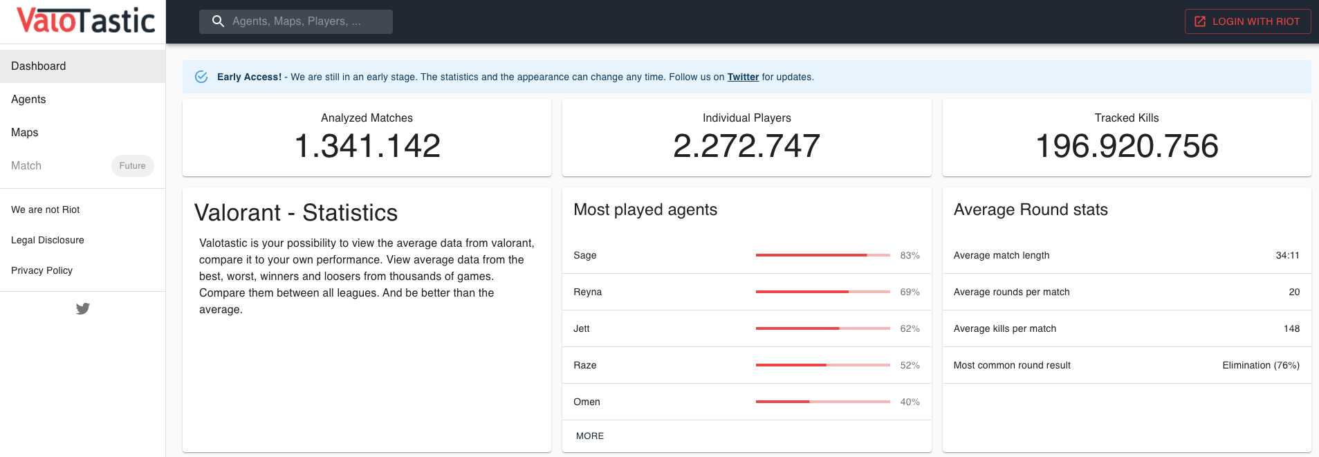The image size is (1319, 457).
Task: Open the Dashboard menu item
Action: click(x=83, y=66)
